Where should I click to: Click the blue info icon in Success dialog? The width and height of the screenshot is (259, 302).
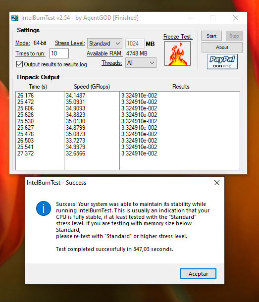point(44,208)
